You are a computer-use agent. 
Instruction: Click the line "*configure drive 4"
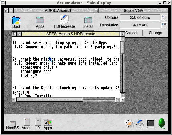click(39, 67)
